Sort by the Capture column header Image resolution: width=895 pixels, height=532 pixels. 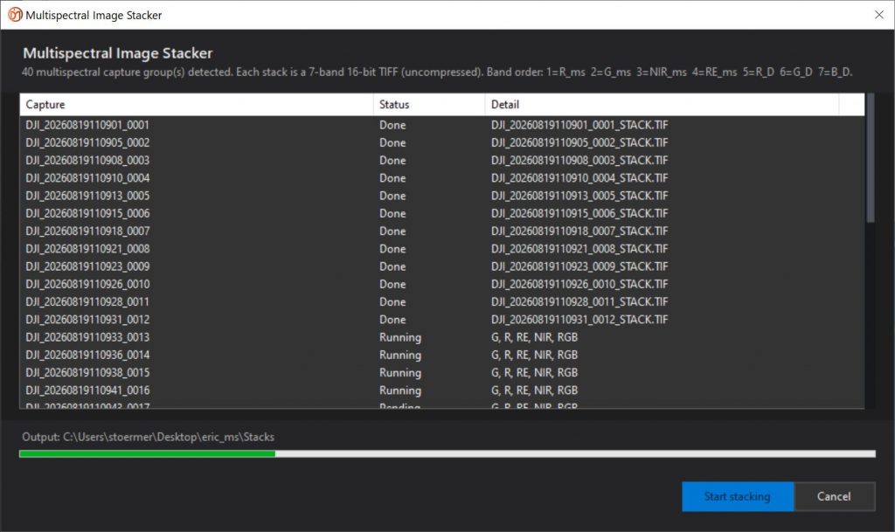[197, 104]
